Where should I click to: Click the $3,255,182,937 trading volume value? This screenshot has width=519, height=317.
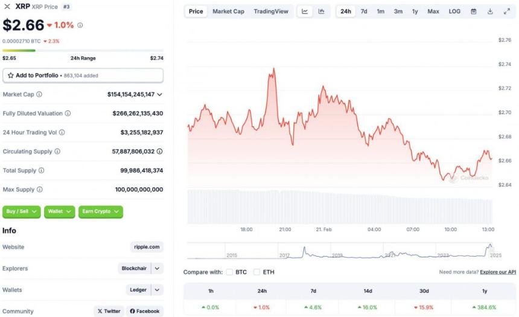point(142,132)
